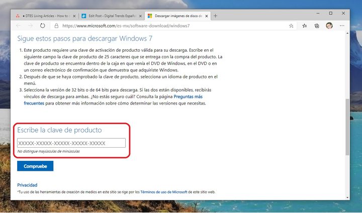The height and width of the screenshot is (213, 362).
Task: Reload the page with refresh icon
Action: tap(42, 26)
